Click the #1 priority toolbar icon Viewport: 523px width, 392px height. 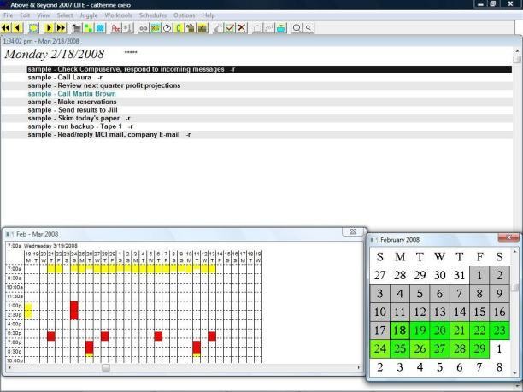point(127,28)
